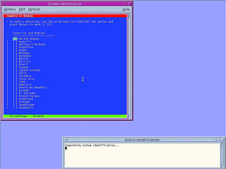Screen dimensions: 226x169
Task: Click the Countries and Regions heading
Action: (x=29, y=33)
